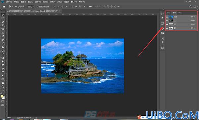Switch to the Paths tab
The width and height of the screenshot is (199, 120).
pyautogui.click(x=180, y=13)
